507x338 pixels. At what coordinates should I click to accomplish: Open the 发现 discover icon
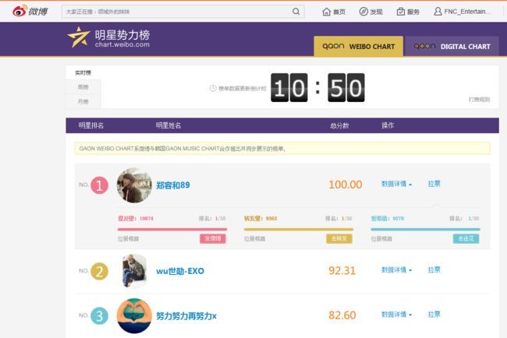pyautogui.click(x=363, y=12)
